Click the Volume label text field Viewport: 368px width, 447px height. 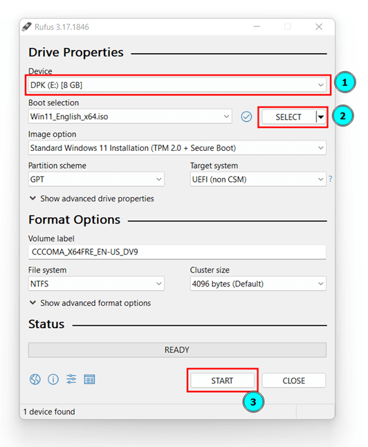click(x=177, y=252)
